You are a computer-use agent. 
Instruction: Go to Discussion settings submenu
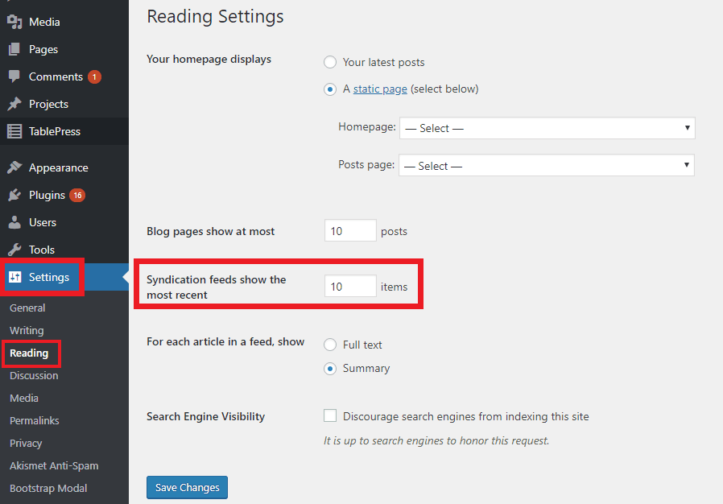[x=34, y=375]
